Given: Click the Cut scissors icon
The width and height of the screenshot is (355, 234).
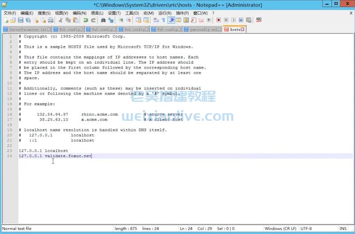Looking at the screenshot, I should 61,20.
